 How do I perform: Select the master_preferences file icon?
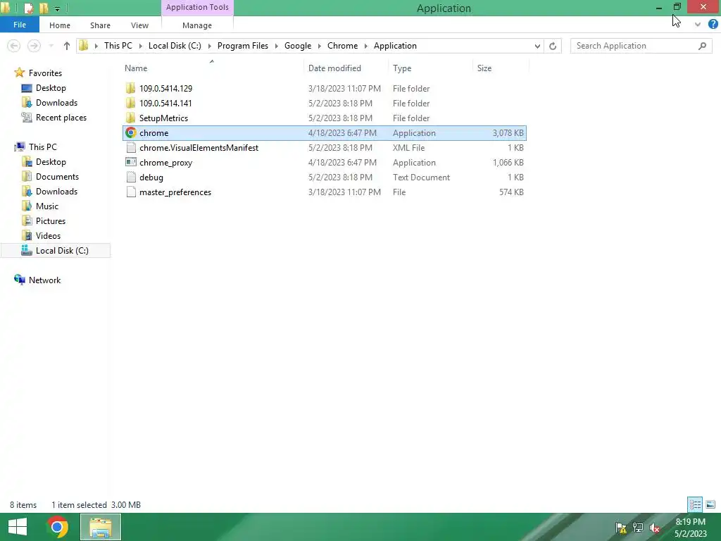[130, 192]
